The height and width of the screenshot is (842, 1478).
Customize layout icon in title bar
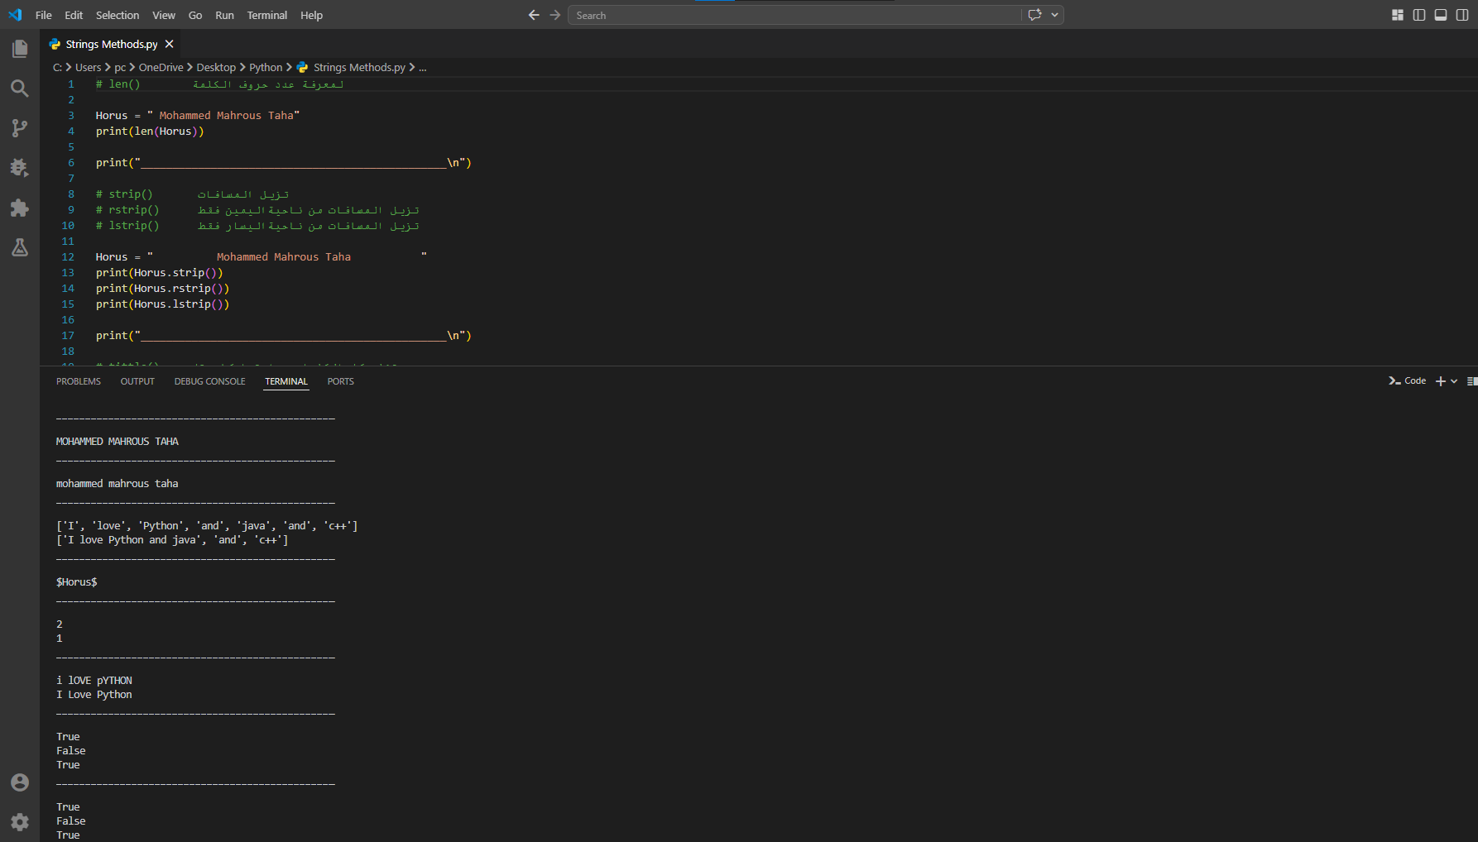coord(1398,15)
